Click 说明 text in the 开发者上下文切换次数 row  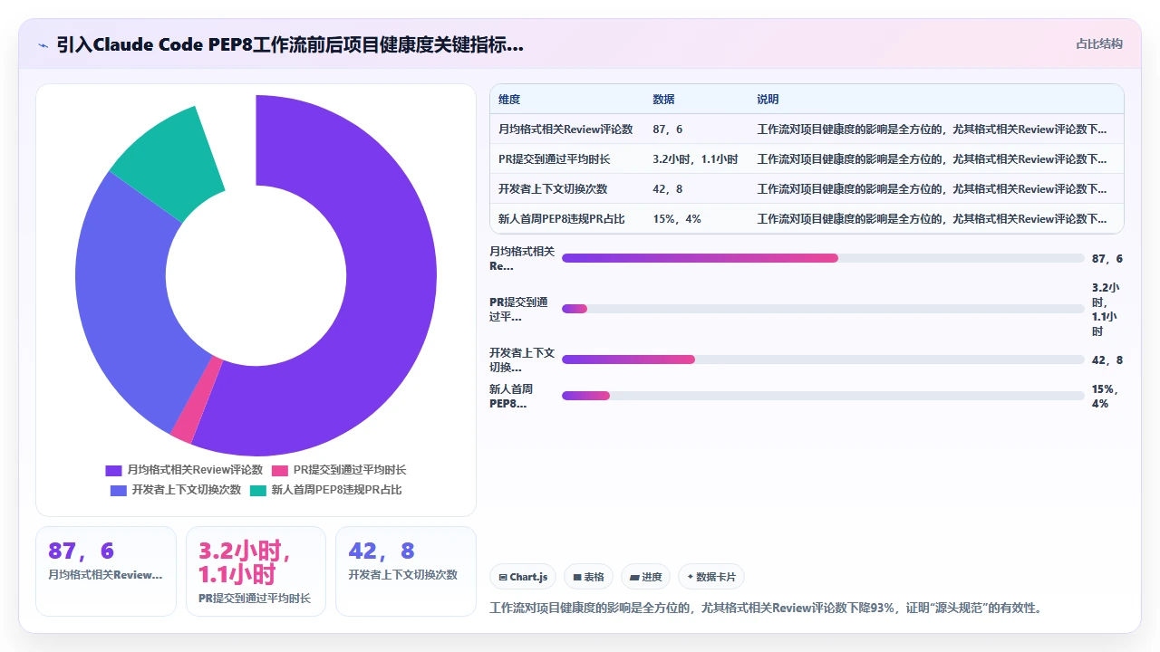(932, 189)
